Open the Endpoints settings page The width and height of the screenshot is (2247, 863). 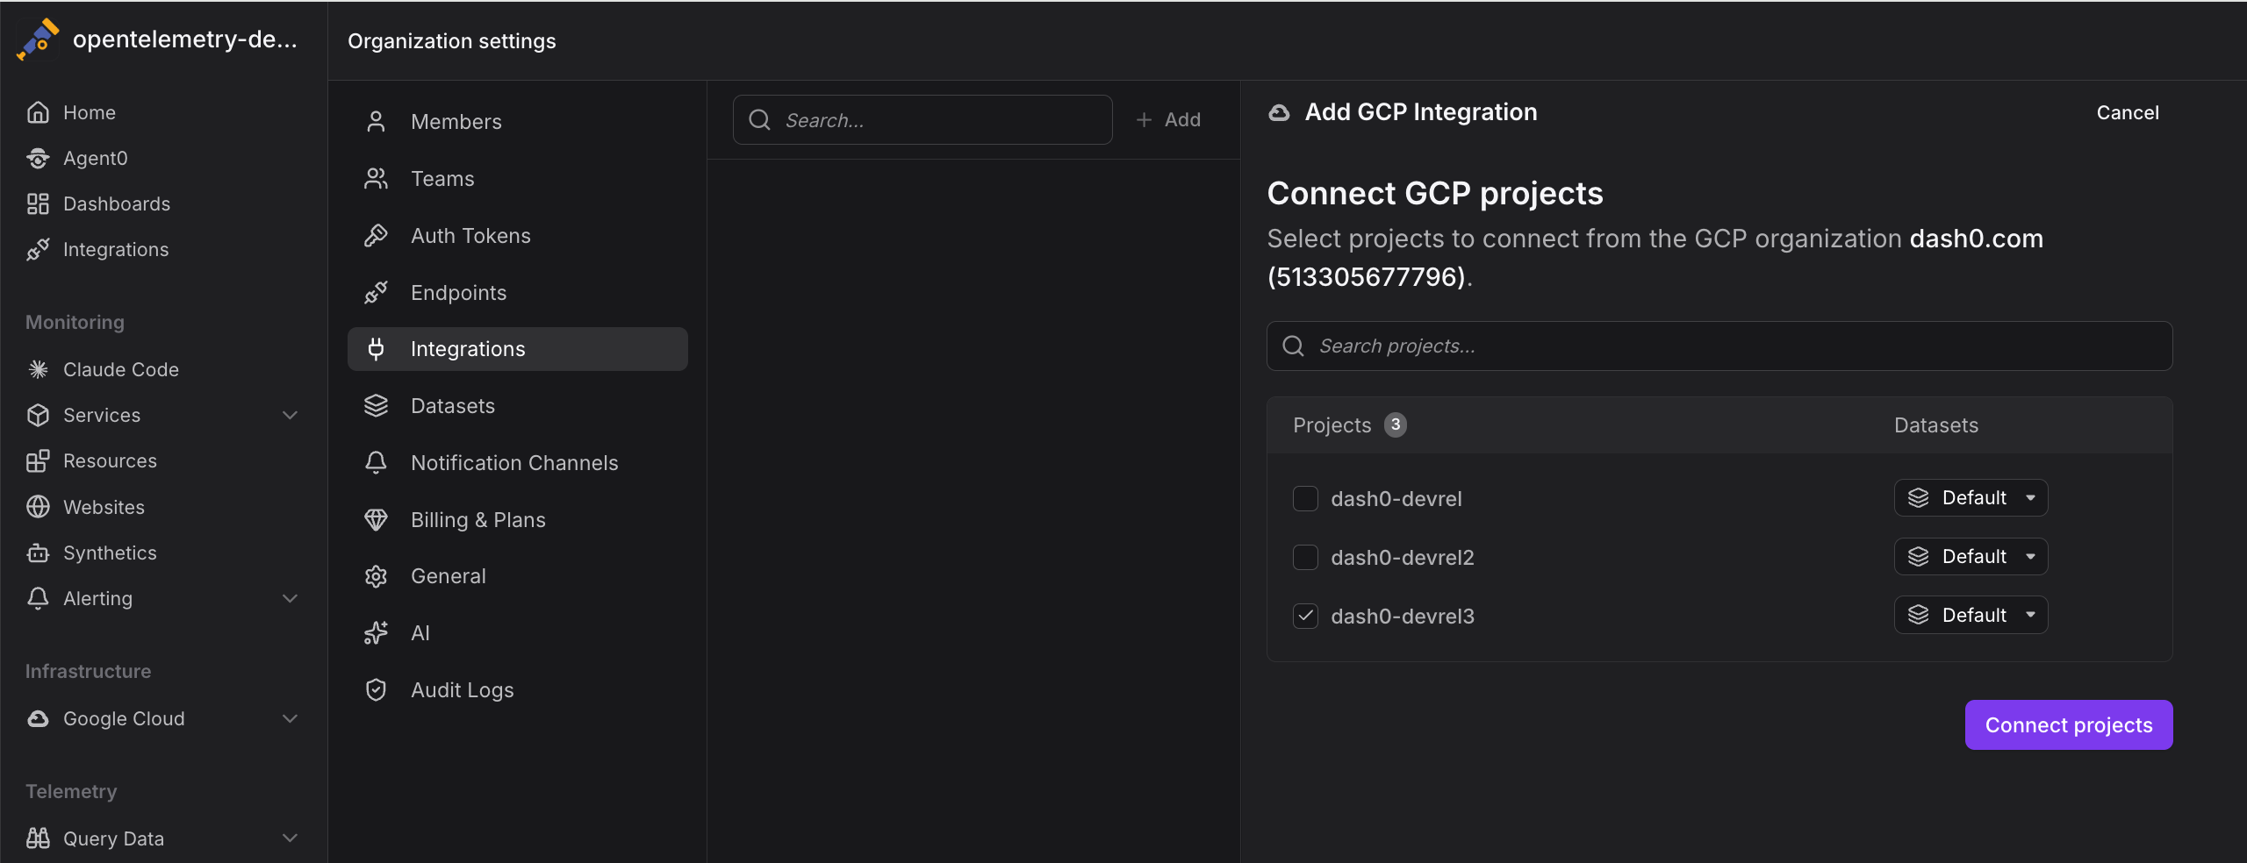[x=518, y=292]
